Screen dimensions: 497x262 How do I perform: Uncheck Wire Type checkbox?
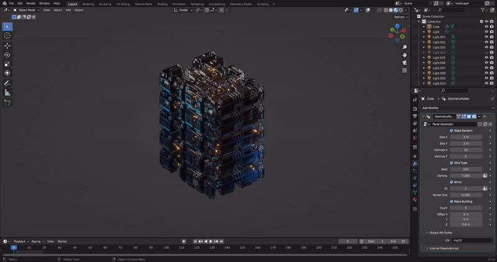(x=452, y=163)
